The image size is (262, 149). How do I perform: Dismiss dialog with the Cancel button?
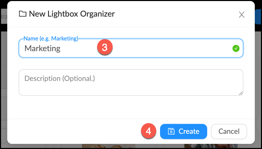(229, 131)
